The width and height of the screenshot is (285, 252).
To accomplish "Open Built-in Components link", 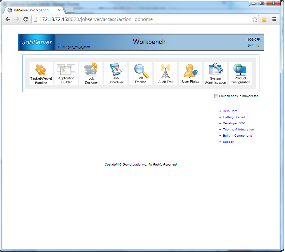I will click(237, 136).
